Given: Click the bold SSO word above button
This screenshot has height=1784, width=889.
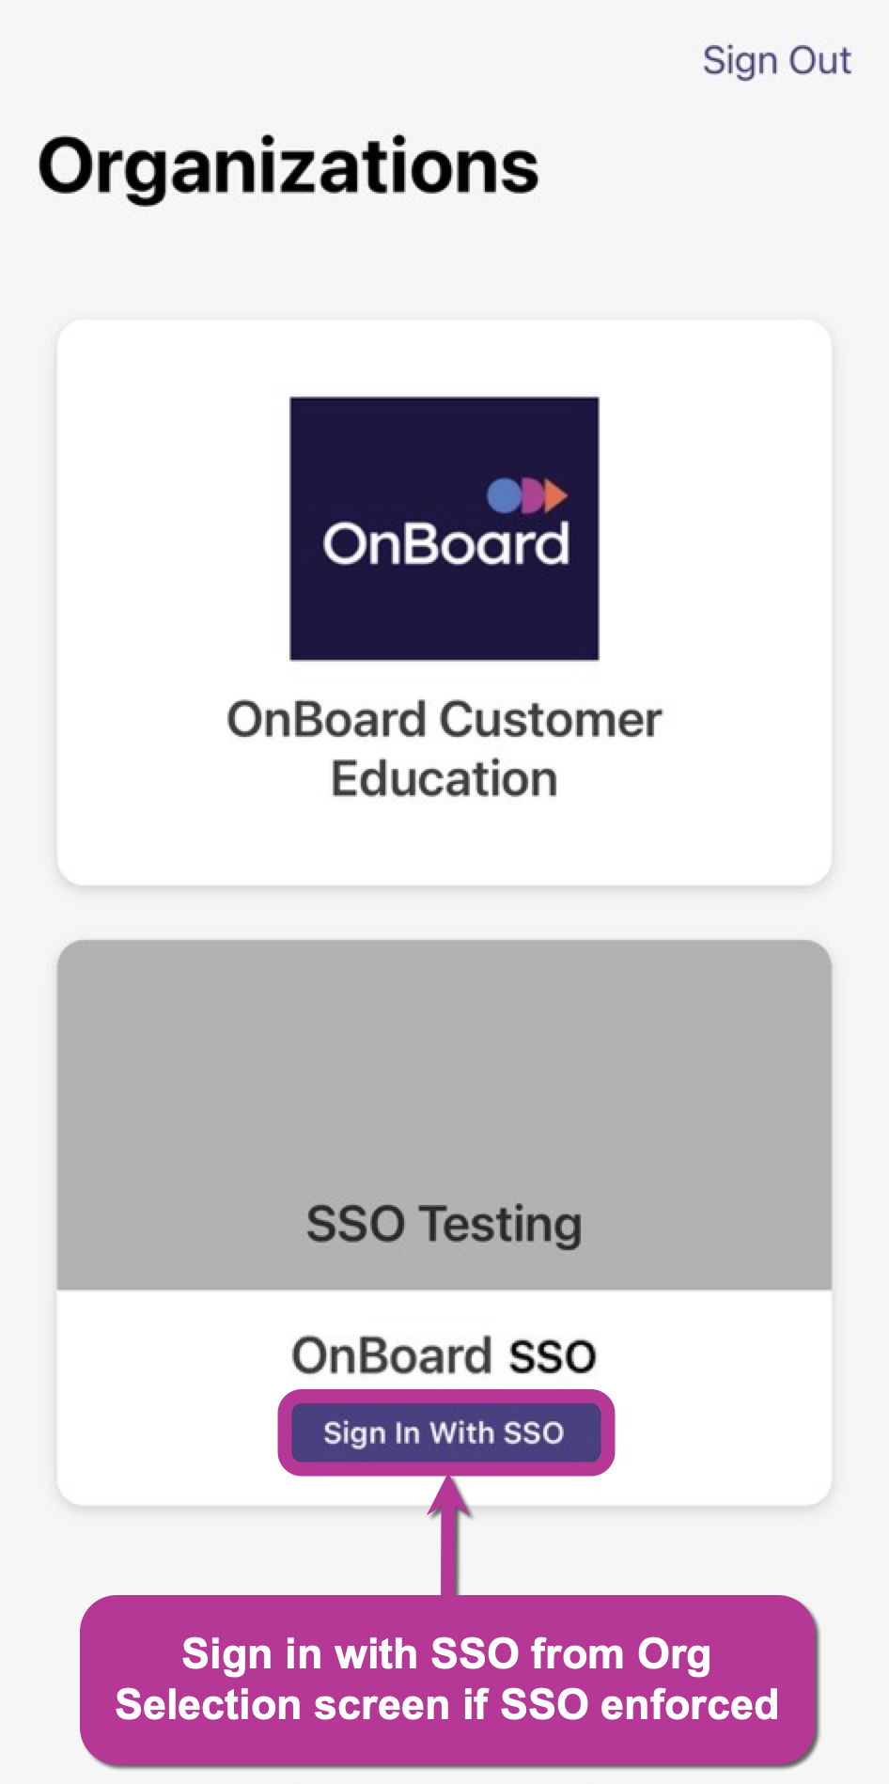Looking at the screenshot, I should click(x=552, y=1356).
